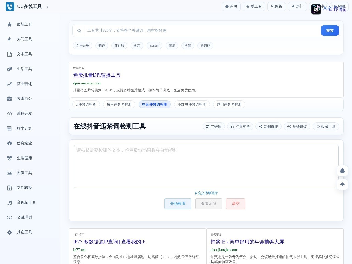The width and height of the screenshot is (352, 264).
Task: Switch to ai违禁词检查 tab
Action: click(86, 105)
